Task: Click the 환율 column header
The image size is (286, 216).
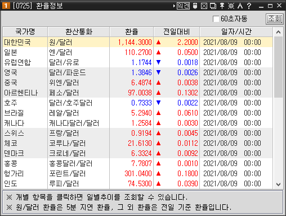Action: pyautogui.click(x=132, y=32)
